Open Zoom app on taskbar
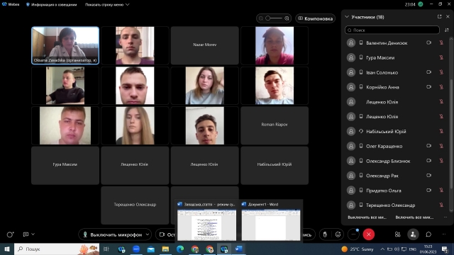Viewport: 454px width, 255px height. click(x=136, y=249)
